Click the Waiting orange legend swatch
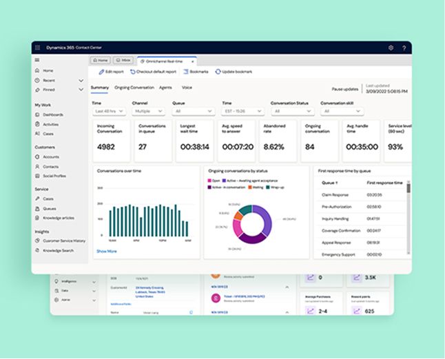The width and height of the screenshot is (445, 359). [x=250, y=187]
